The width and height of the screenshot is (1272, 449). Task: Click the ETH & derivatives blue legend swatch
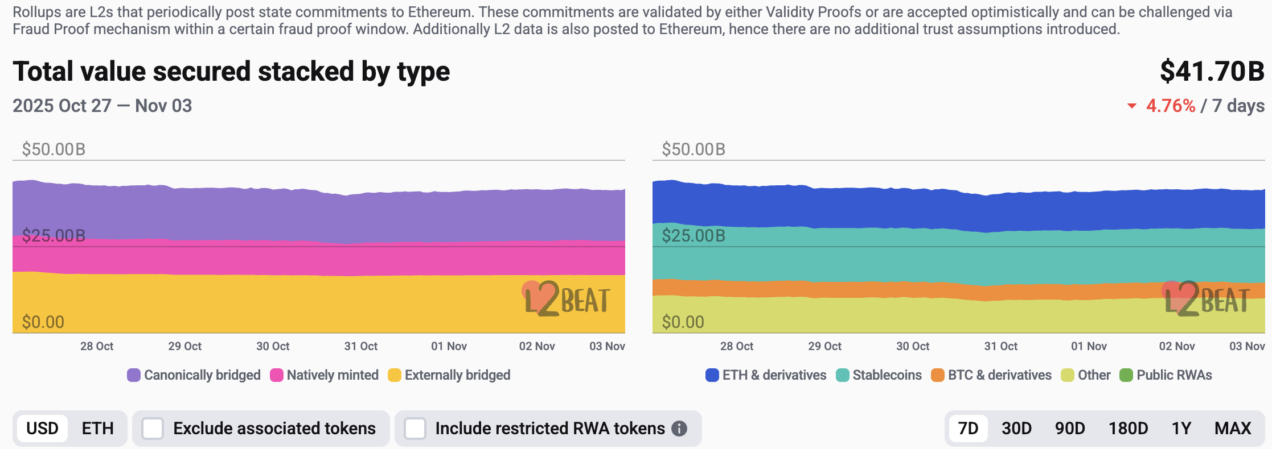[x=712, y=375]
